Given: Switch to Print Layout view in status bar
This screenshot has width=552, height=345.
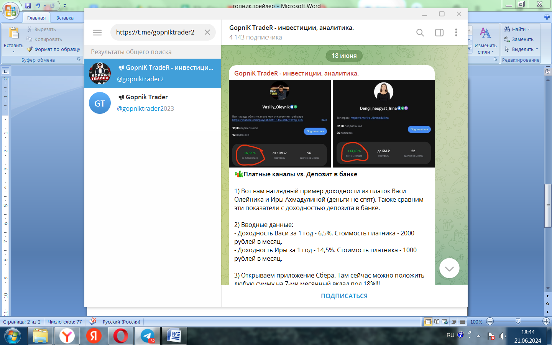Looking at the screenshot, I should click(428, 322).
